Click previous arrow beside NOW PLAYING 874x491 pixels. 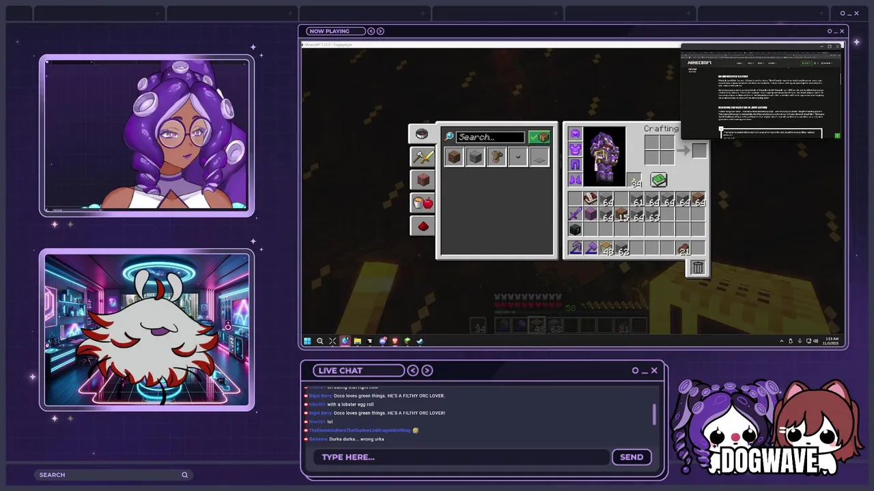pos(371,31)
